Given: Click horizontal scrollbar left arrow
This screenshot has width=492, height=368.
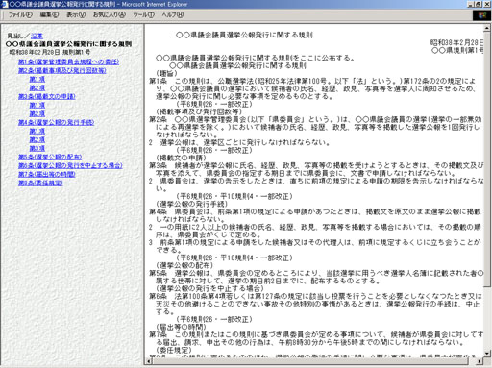Looking at the screenshot, I should coord(149,361).
